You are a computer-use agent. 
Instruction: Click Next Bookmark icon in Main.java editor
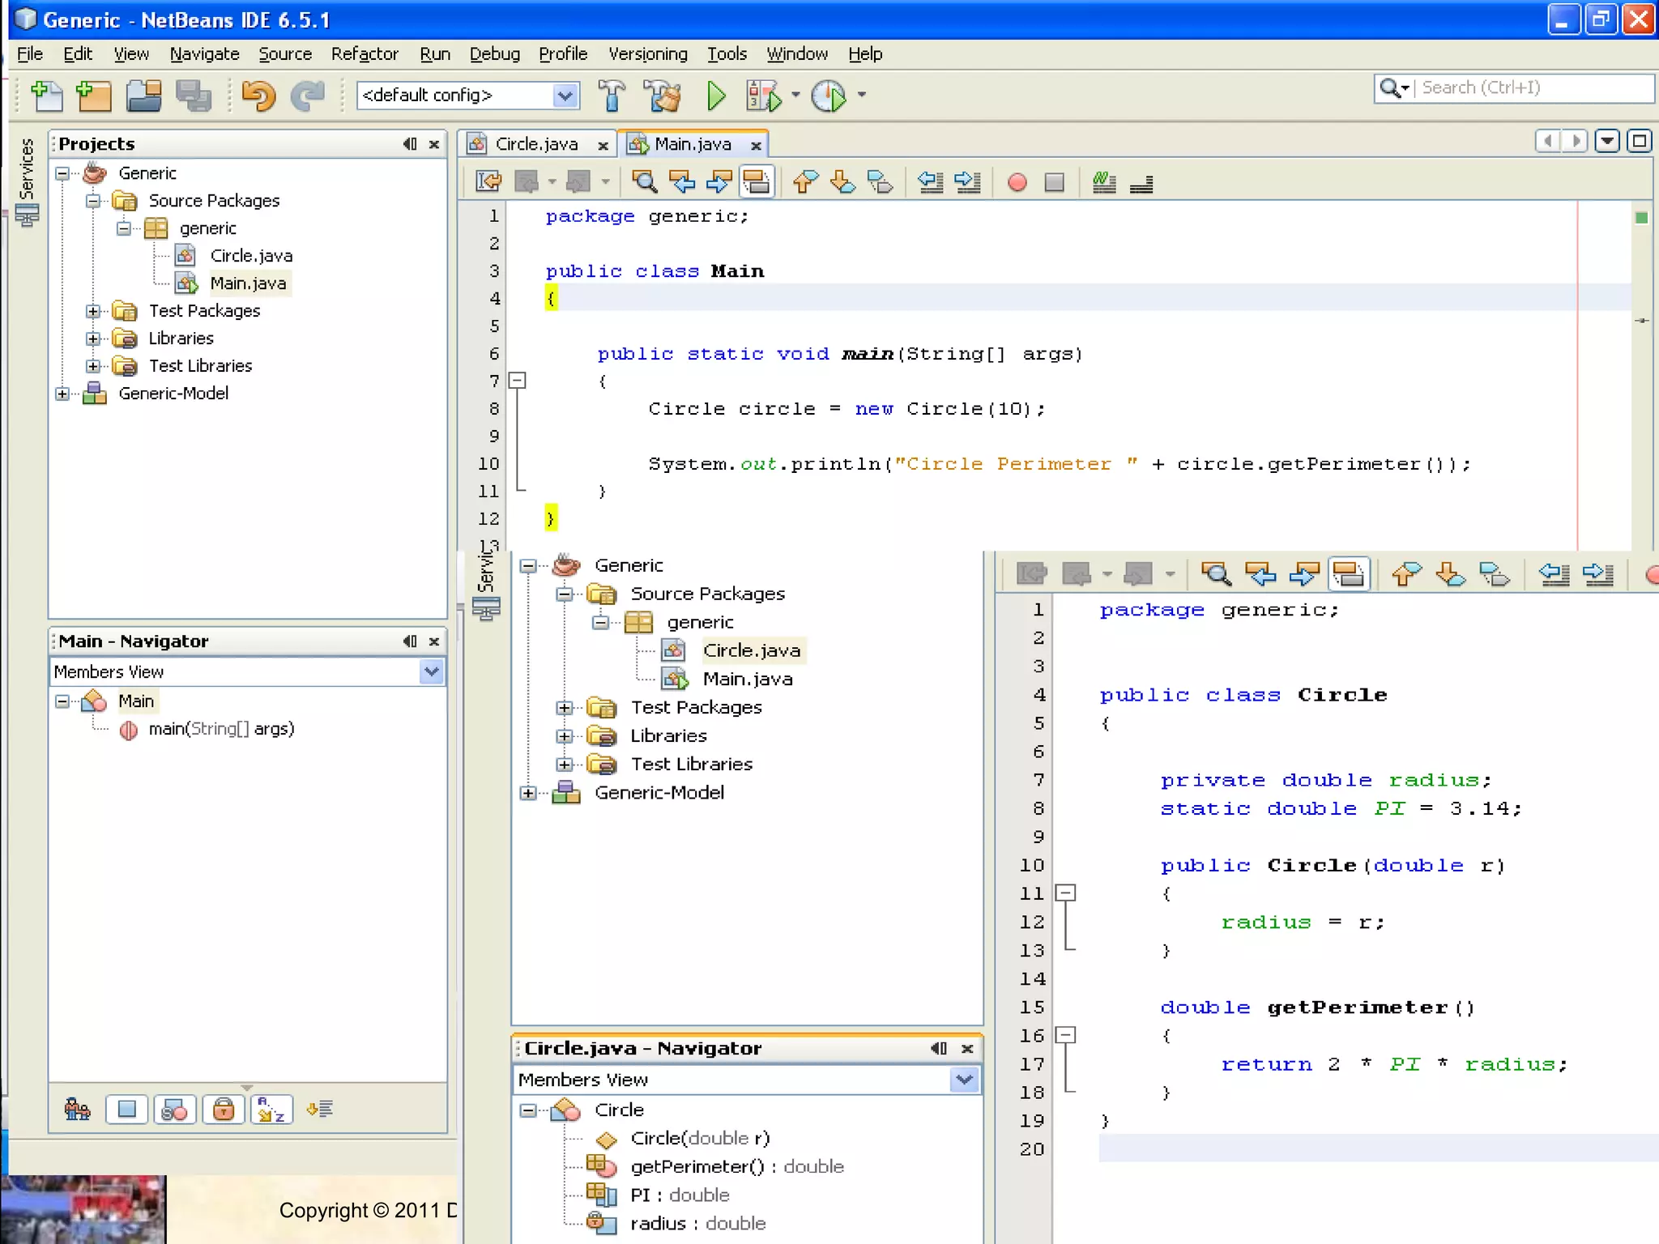(x=842, y=182)
